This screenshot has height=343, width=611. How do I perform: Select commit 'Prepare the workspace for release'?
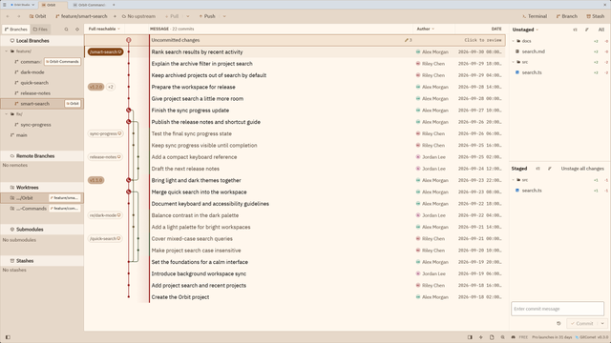pyautogui.click(x=295, y=87)
